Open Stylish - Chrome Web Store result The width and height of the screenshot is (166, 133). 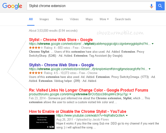[x=61, y=65]
